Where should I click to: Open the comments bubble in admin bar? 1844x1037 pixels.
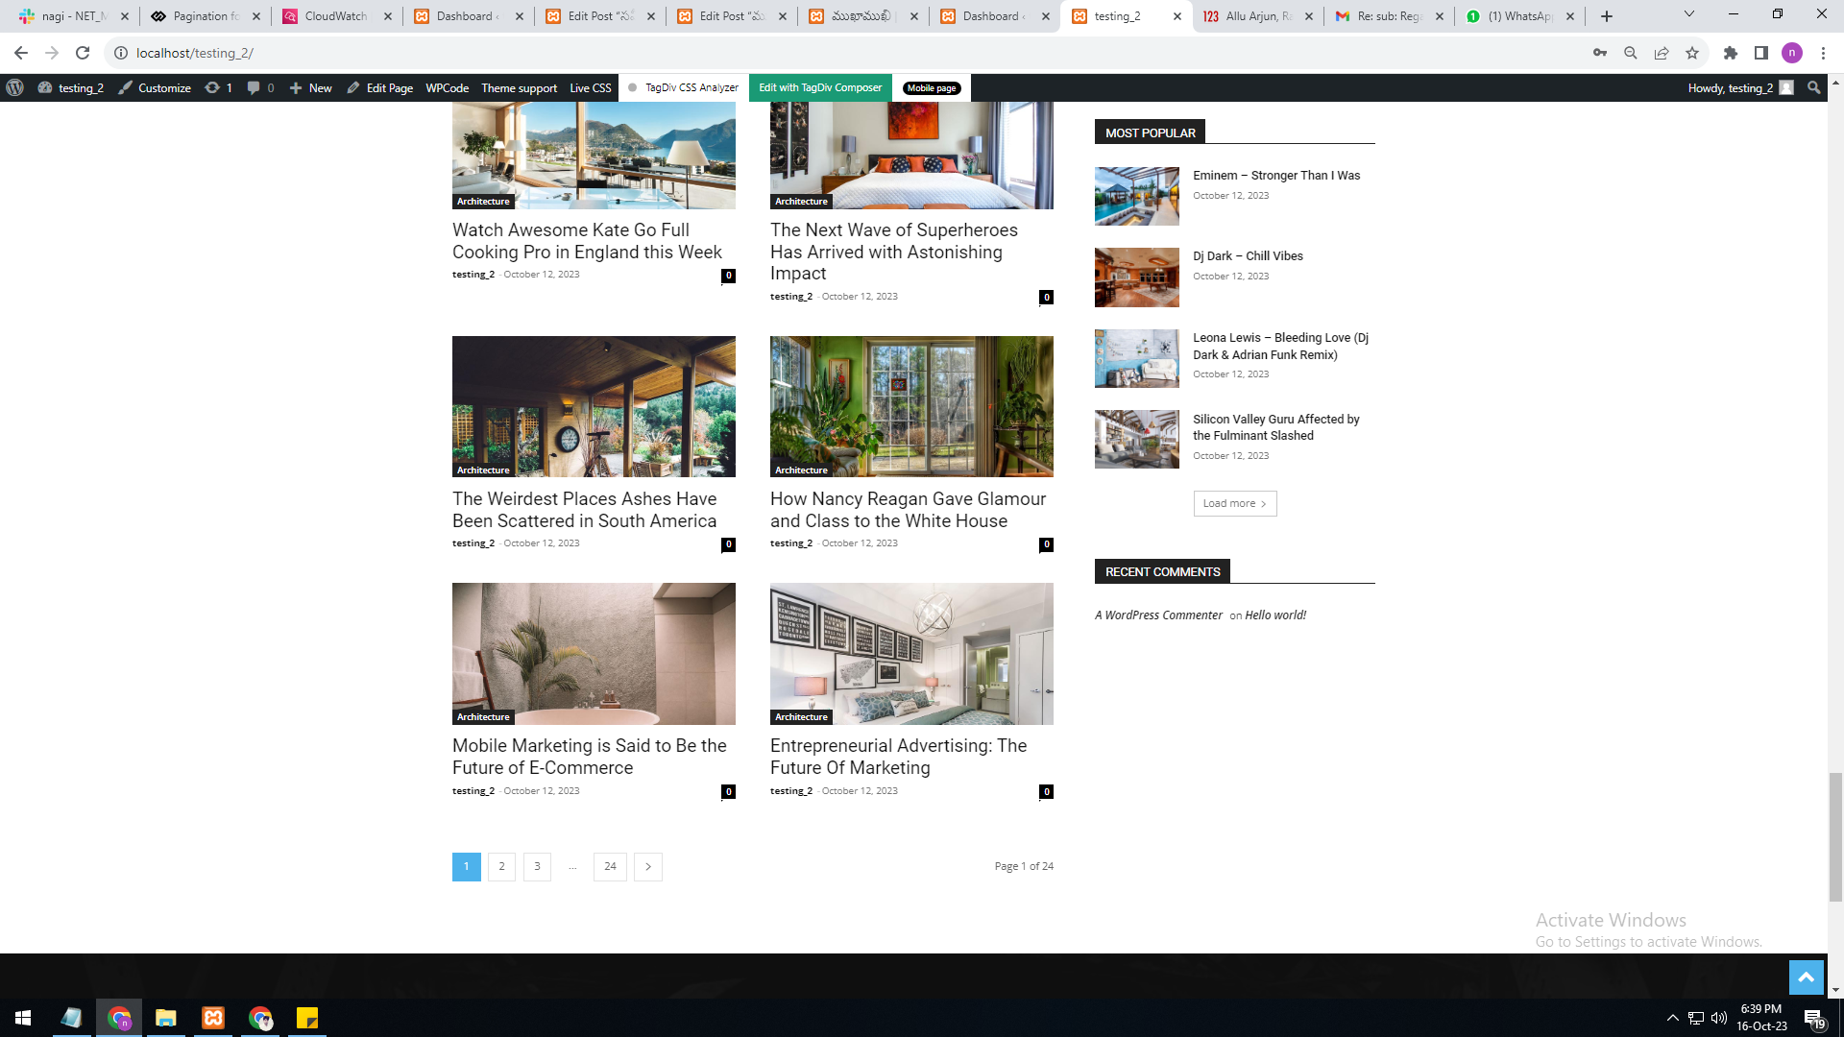point(260,87)
